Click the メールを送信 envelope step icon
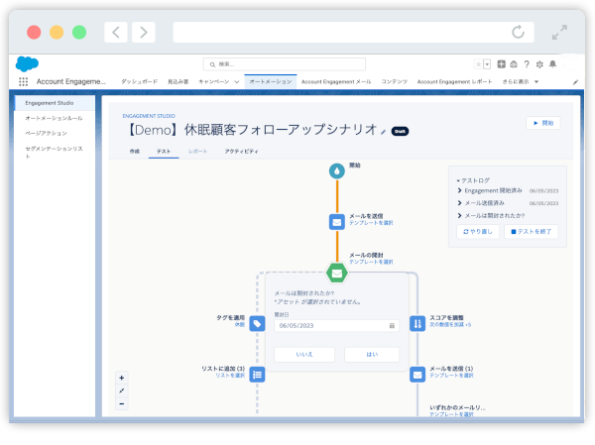This screenshot has width=595, height=445. (337, 222)
